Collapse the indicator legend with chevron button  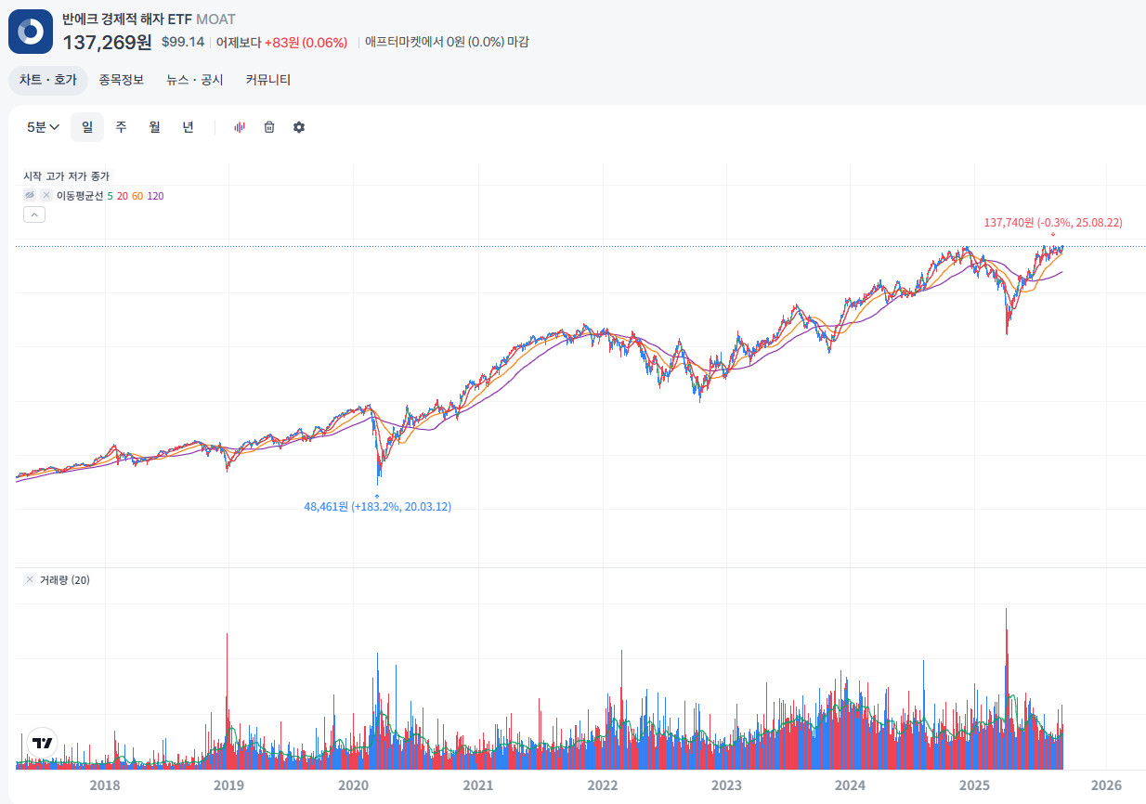[33, 214]
